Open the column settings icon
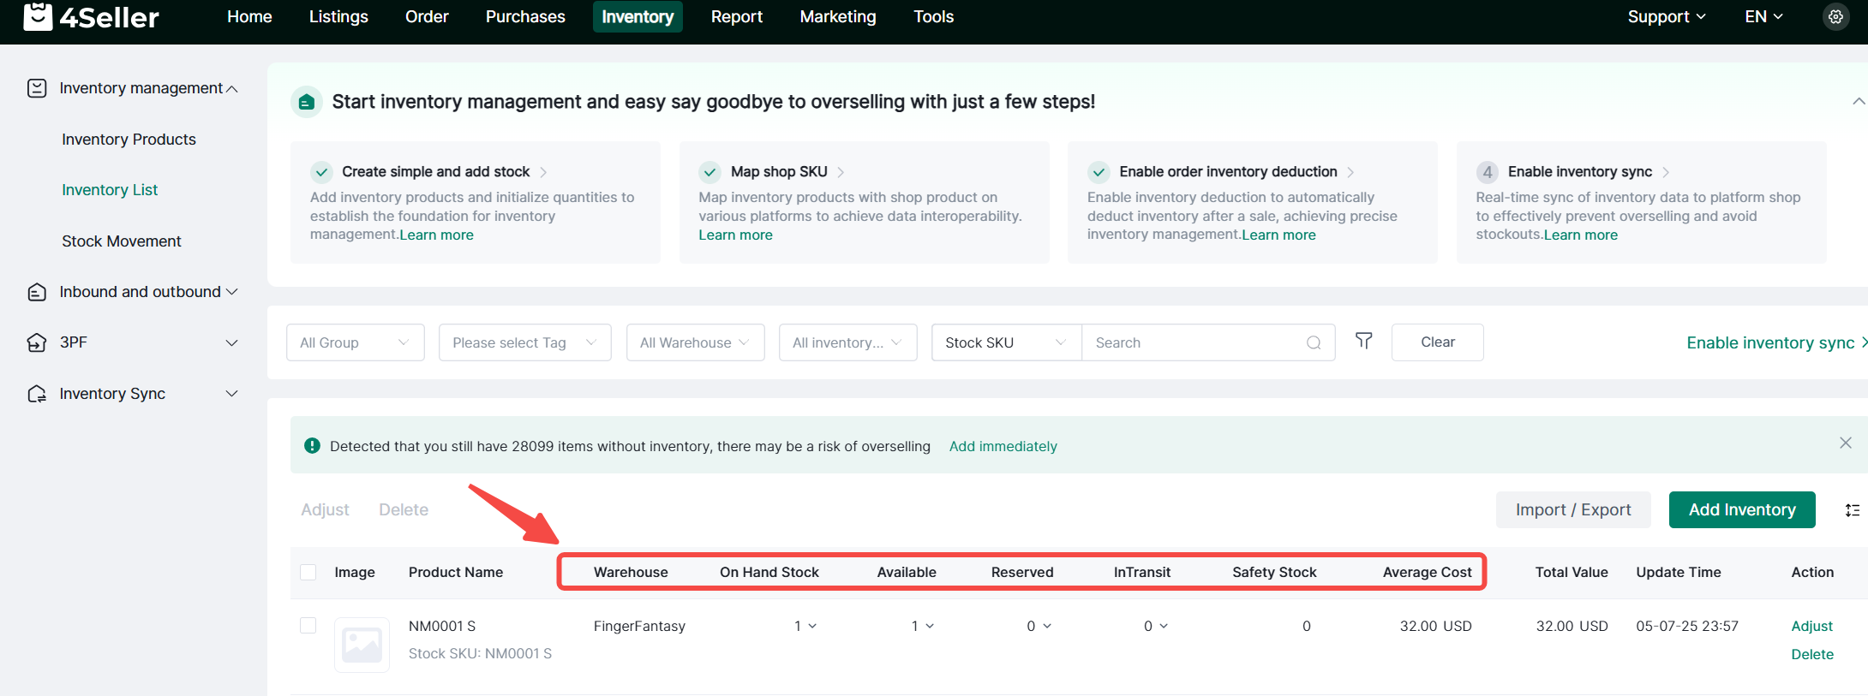The image size is (1868, 696). point(1852,510)
